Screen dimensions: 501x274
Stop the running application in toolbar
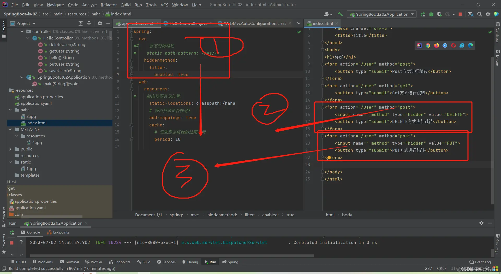coord(460,14)
